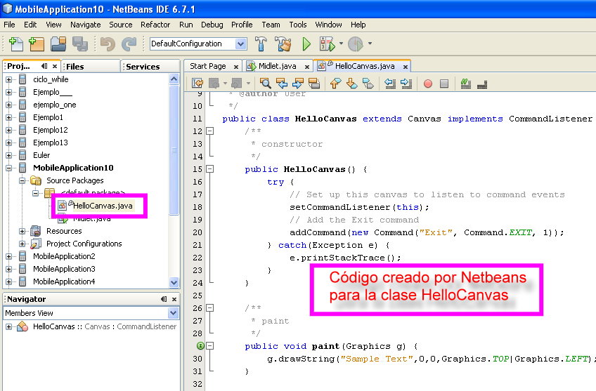
Task: Click the Build Main Project hammer icon
Action: [261, 44]
